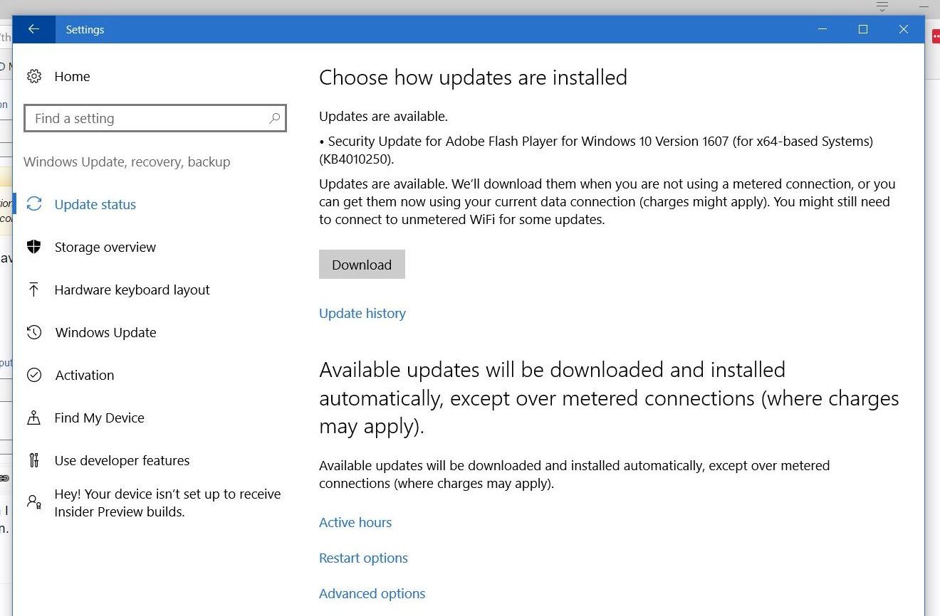
Task: Click the refresh icon beside Update status
Action: click(33, 204)
